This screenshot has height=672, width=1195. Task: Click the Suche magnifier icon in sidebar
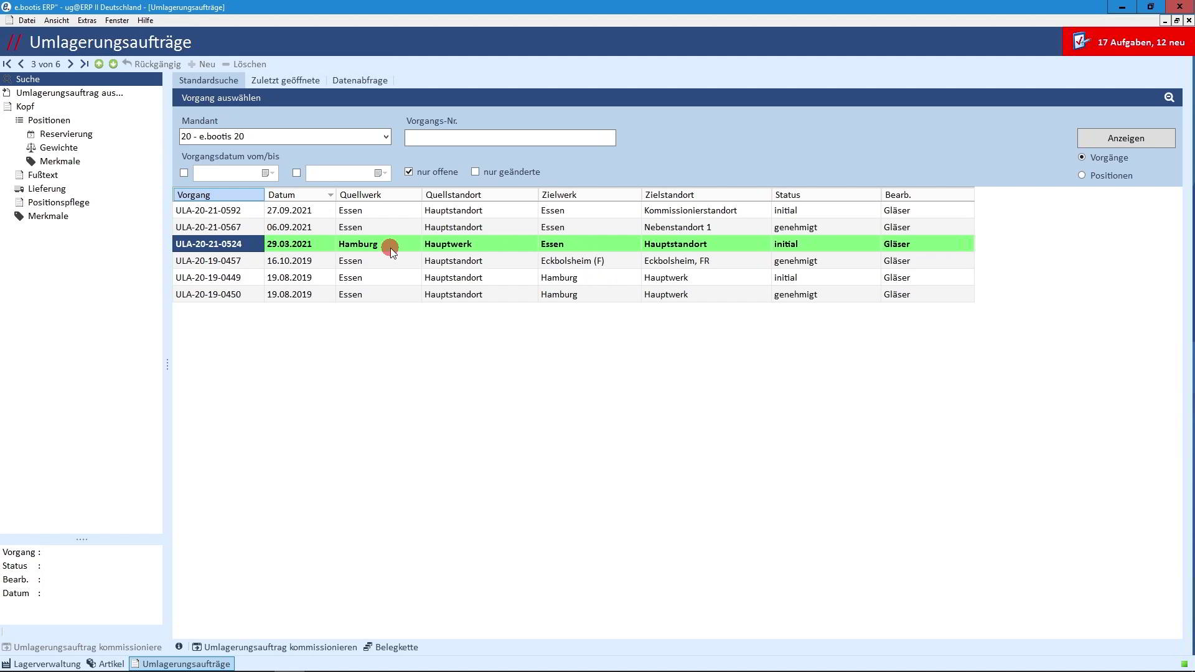point(7,79)
